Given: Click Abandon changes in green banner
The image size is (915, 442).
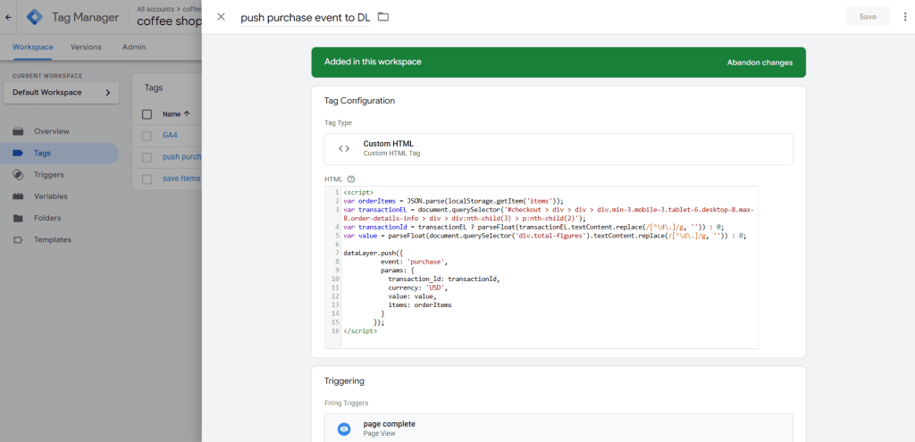Looking at the screenshot, I should click(x=760, y=63).
